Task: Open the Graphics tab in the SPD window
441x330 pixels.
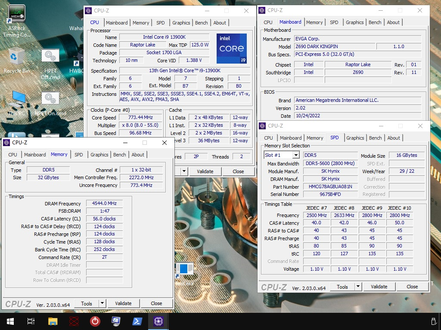Action: pos(355,138)
